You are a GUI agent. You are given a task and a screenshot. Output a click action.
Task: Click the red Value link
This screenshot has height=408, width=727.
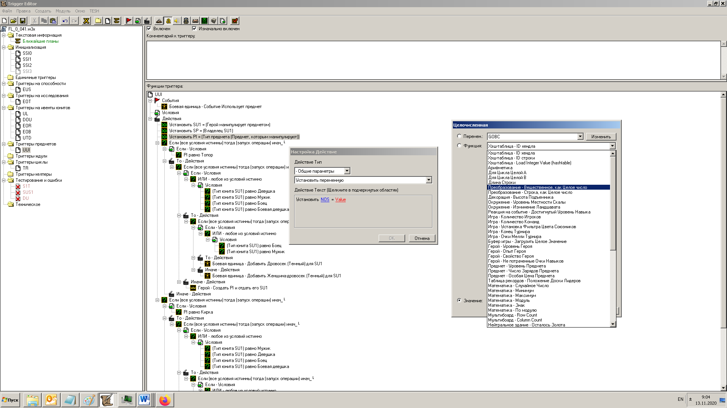coord(340,199)
